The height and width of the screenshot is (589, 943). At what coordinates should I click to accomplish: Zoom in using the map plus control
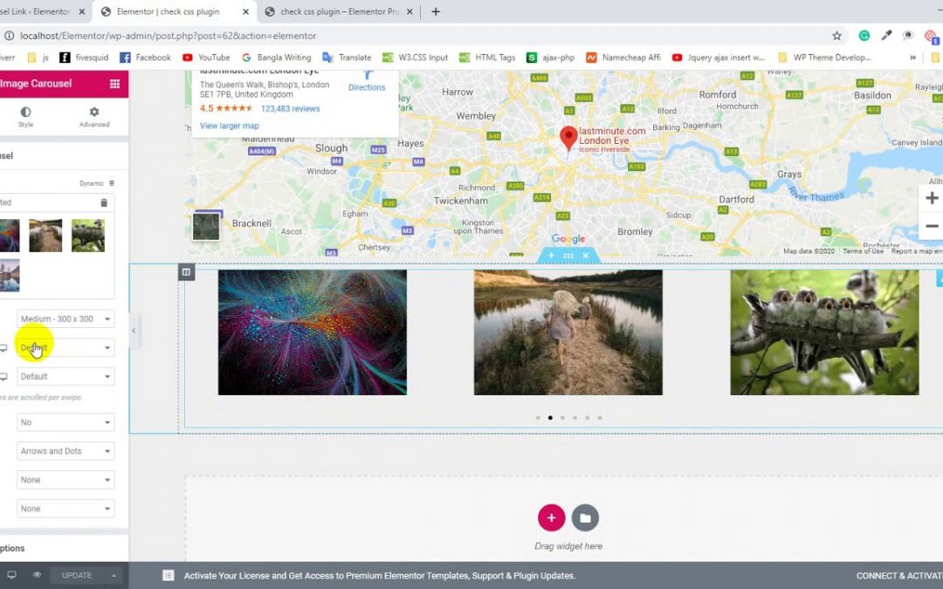pyautogui.click(x=932, y=197)
